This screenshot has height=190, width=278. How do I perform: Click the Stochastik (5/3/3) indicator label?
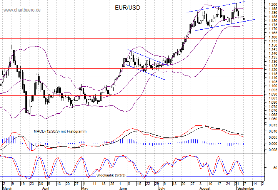pos(111,175)
